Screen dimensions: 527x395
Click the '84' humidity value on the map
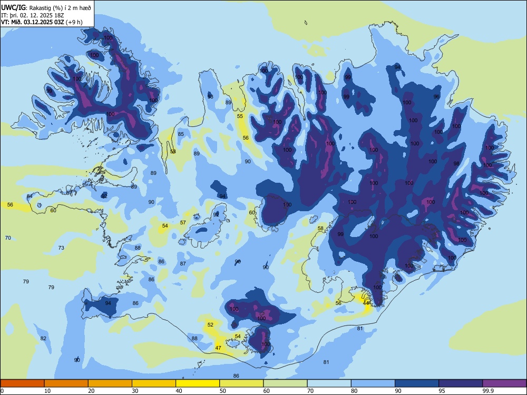[30, 196]
